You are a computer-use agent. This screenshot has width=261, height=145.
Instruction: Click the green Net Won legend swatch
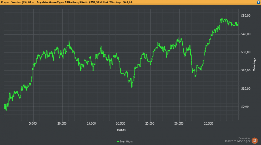pyautogui.click(x=118, y=142)
